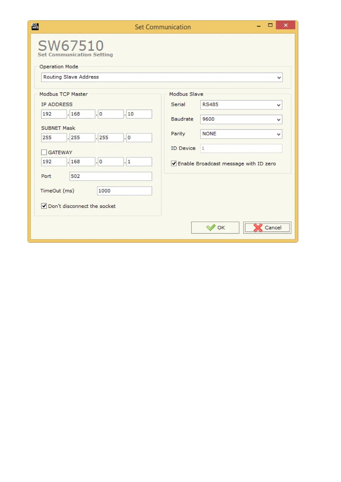
Task: Click the Parity label
Action: (178, 134)
